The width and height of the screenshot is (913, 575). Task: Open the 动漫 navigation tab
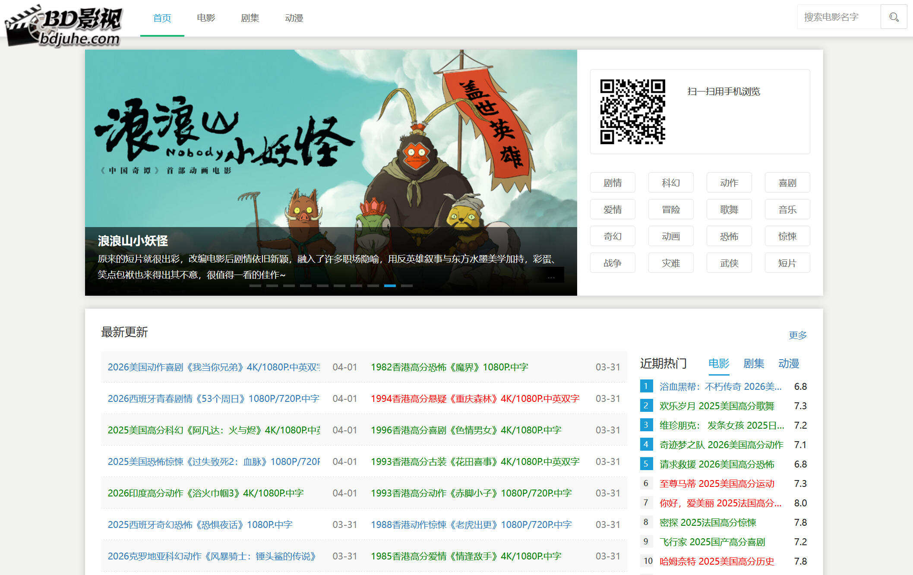(294, 18)
